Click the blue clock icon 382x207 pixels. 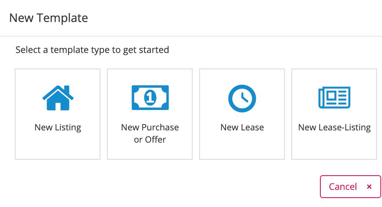[242, 98]
